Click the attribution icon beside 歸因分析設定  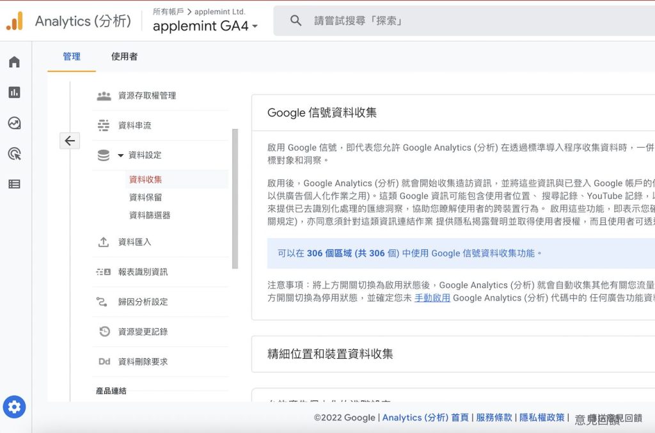[102, 301]
